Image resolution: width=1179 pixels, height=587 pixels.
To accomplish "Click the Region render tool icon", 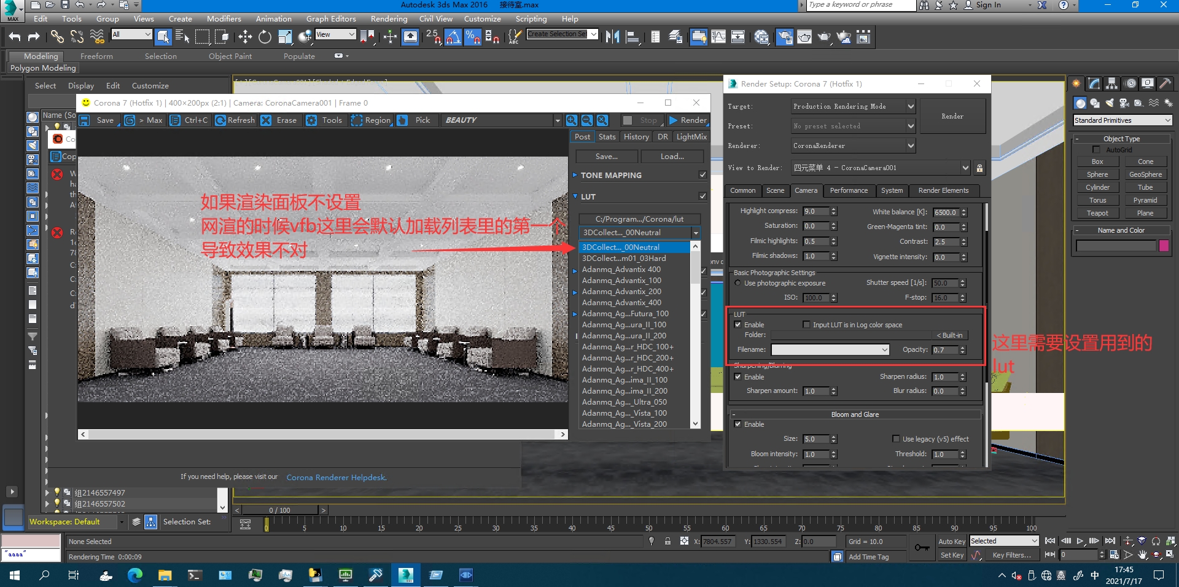I will pos(357,120).
